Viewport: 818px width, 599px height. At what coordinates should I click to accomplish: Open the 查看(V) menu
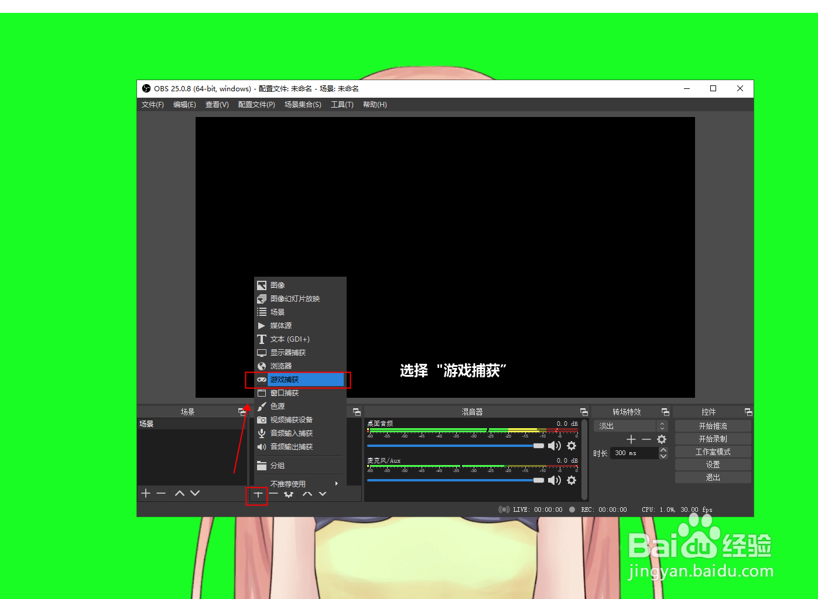point(217,105)
